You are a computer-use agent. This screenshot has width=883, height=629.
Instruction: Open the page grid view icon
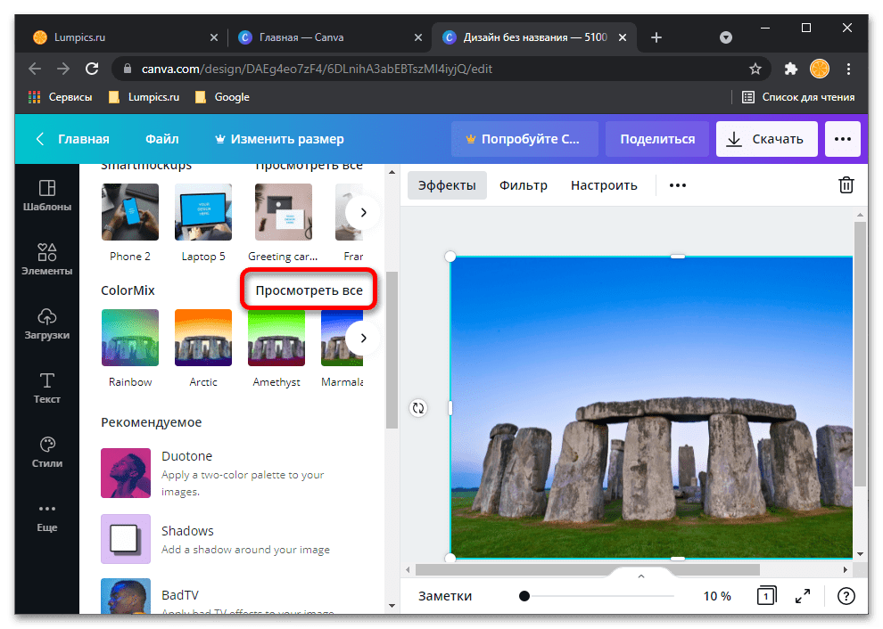click(766, 596)
